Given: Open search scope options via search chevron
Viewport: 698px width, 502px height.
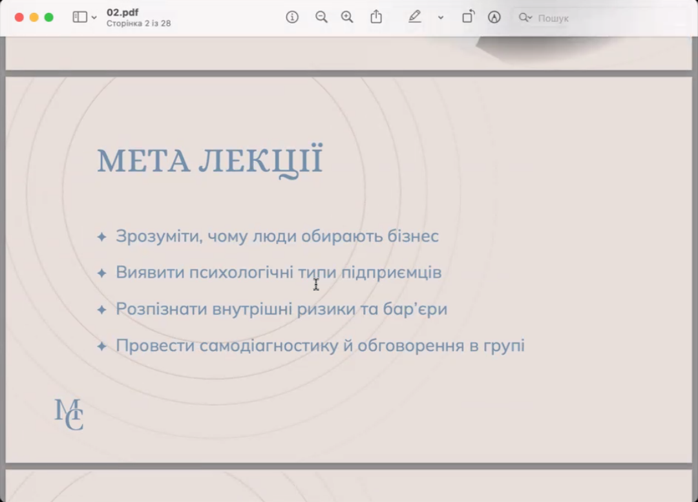Looking at the screenshot, I should (530, 18).
